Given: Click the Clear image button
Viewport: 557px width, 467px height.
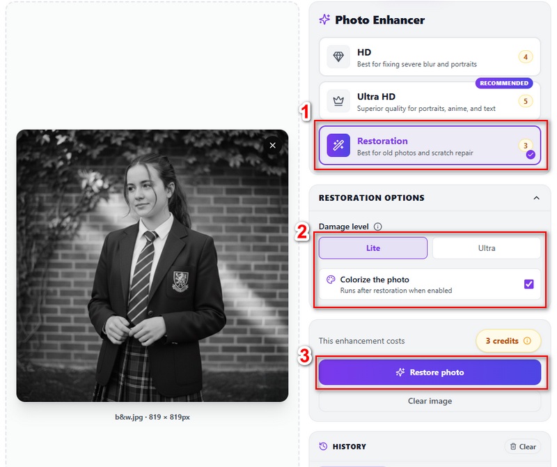Looking at the screenshot, I should coord(430,401).
